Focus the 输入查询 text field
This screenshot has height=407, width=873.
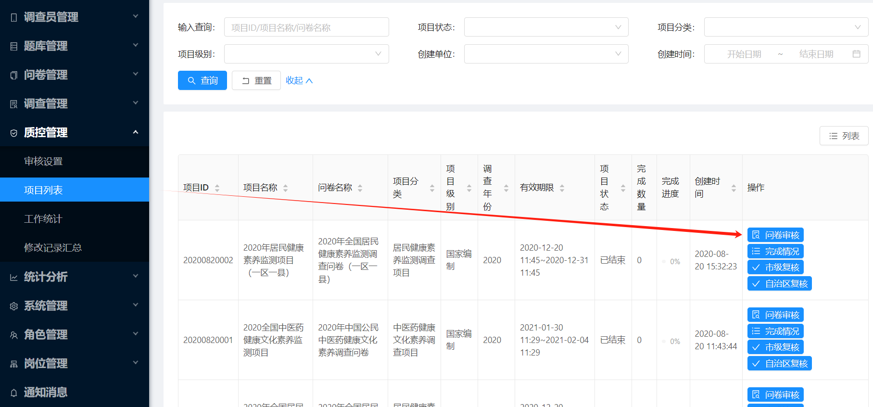click(306, 27)
